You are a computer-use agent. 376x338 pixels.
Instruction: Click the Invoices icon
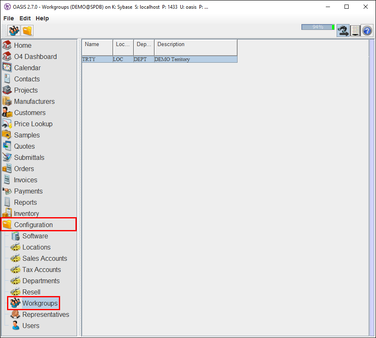pyautogui.click(x=7, y=180)
